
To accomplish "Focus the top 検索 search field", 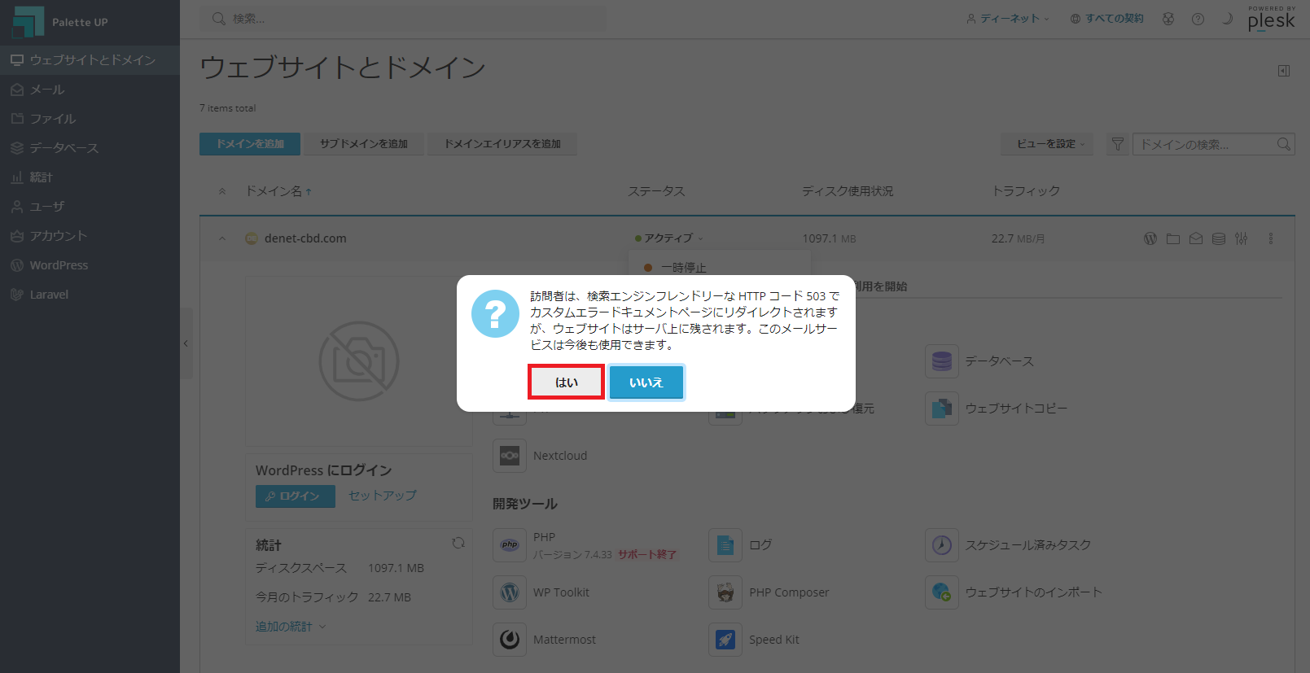I will click(403, 19).
